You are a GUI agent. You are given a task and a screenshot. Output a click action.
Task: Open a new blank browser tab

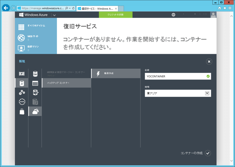(121, 9)
